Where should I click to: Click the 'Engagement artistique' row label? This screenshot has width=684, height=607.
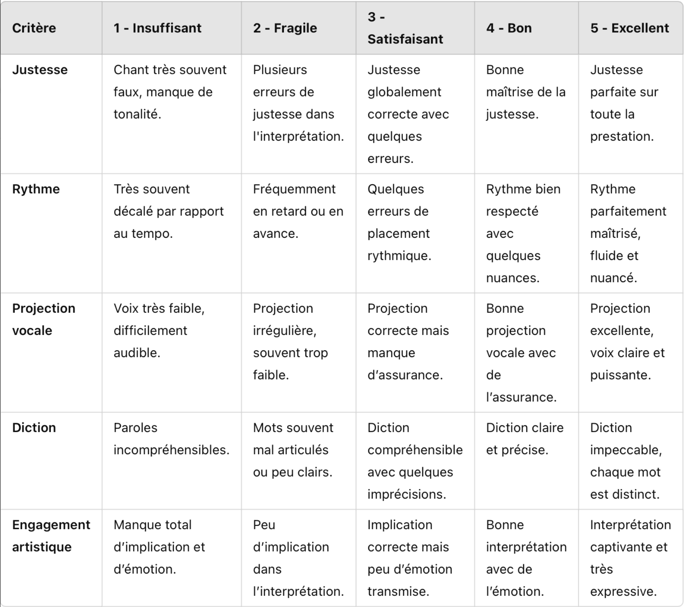[x=51, y=536]
